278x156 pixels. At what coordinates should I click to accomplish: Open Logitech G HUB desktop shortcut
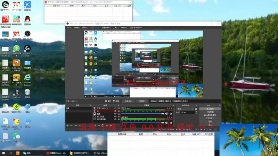click(x=27, y=50)
